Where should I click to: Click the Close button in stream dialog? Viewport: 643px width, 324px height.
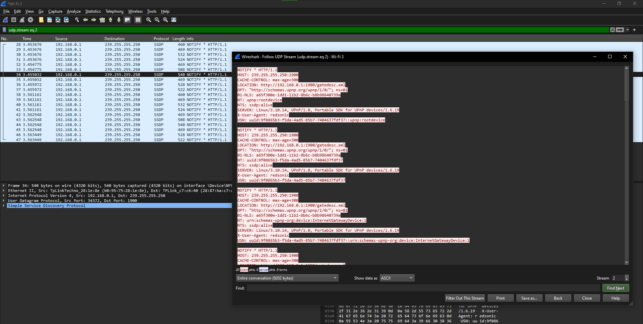[587, 298]
